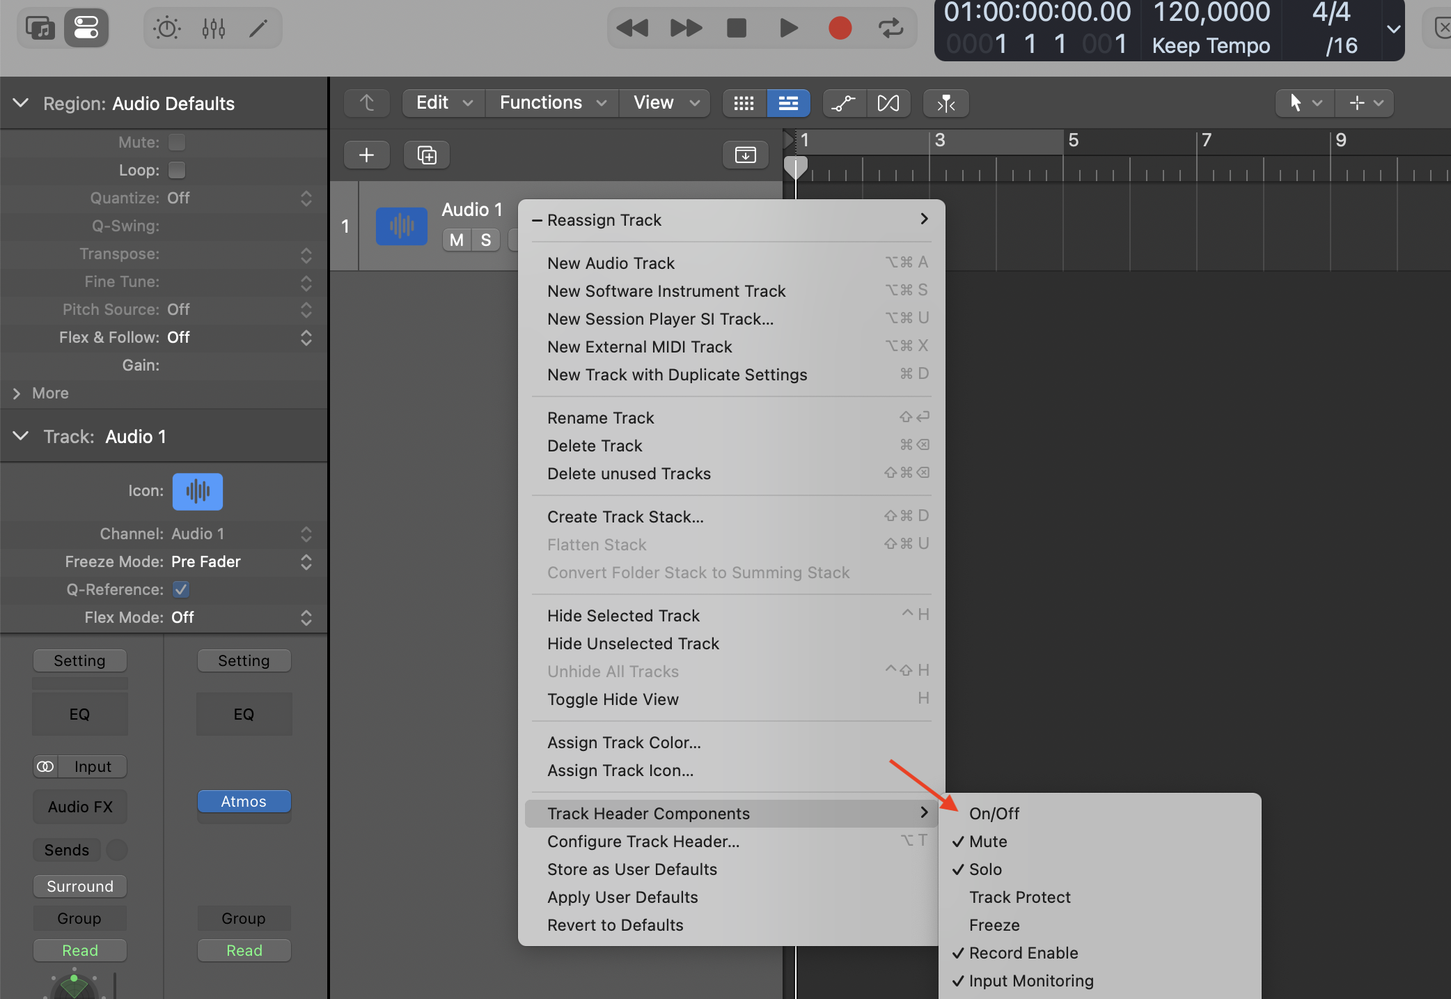The height and width of the screenshot is (999, 1451).
Task: Click the Fast Forward transport button
Action: (686, 28)
